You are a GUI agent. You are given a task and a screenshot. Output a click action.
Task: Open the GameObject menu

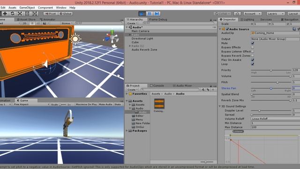tap(27, 8)
